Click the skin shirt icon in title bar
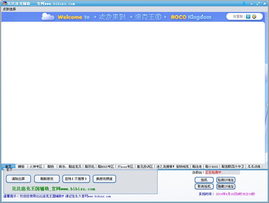 pyautogui.click(x=244, y=4)
